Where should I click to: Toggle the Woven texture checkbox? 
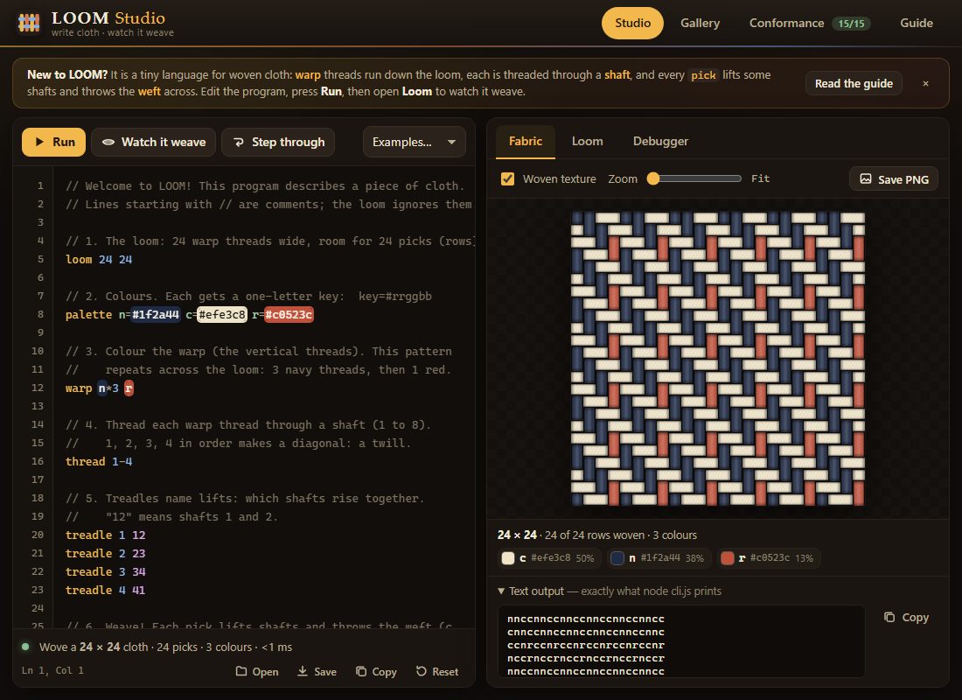(507, 178)
